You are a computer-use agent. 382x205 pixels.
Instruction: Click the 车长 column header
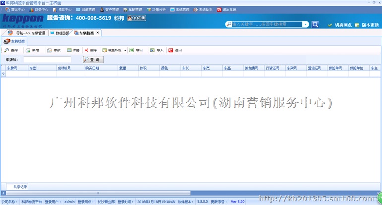pos(191,68)
